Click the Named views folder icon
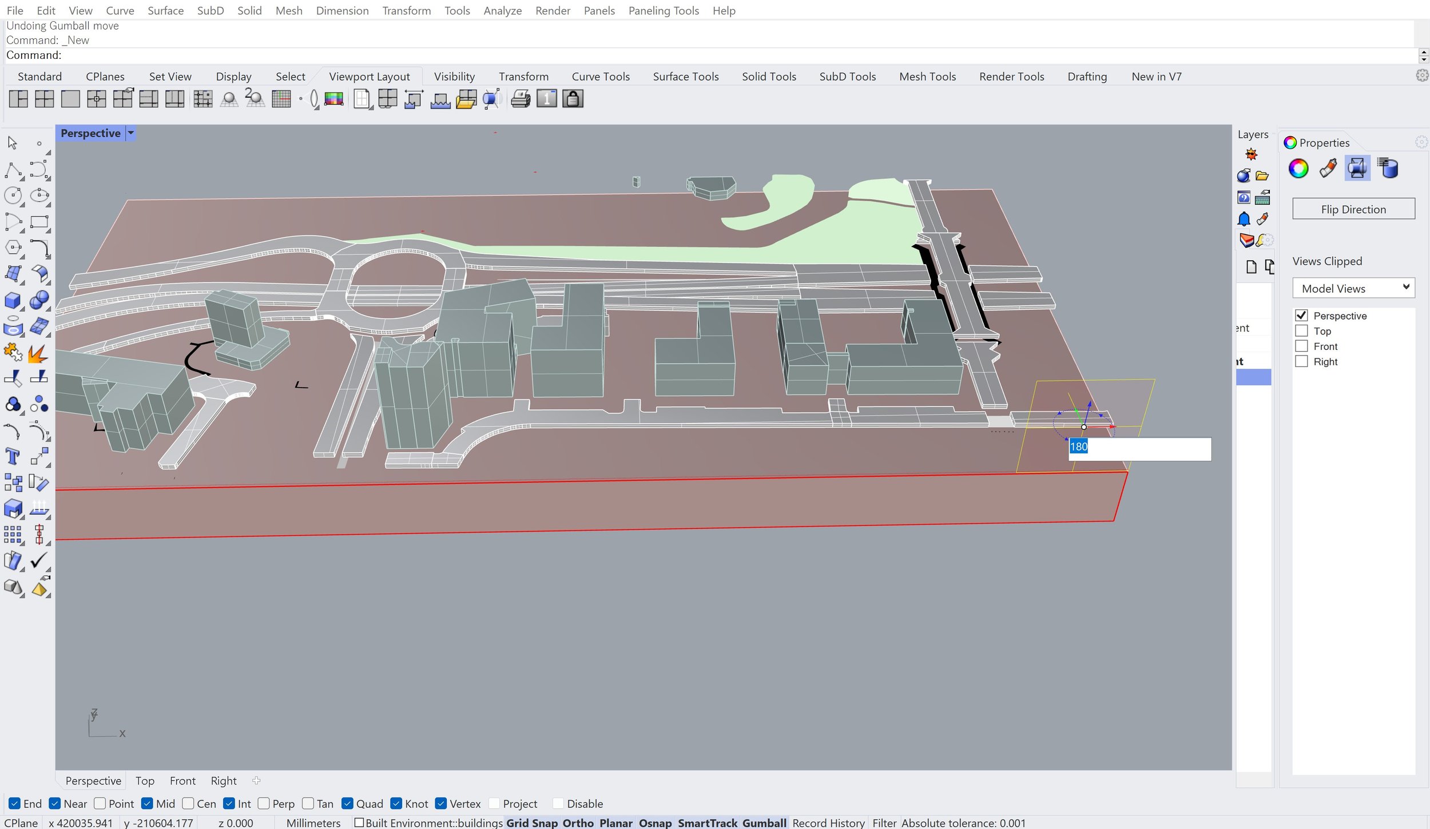The height and width of the screenshot is (829, 1430). 466,99
